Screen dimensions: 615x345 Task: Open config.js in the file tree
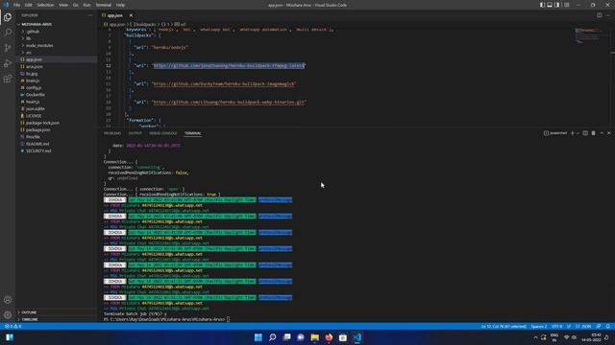(x=34, y=87)
